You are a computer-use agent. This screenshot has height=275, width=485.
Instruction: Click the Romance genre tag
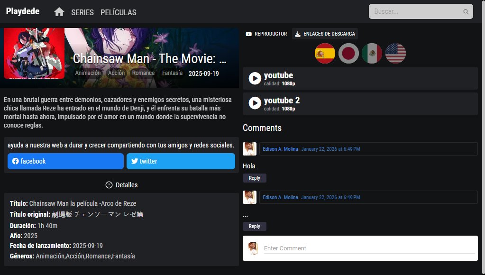click(x=143, y=73)
